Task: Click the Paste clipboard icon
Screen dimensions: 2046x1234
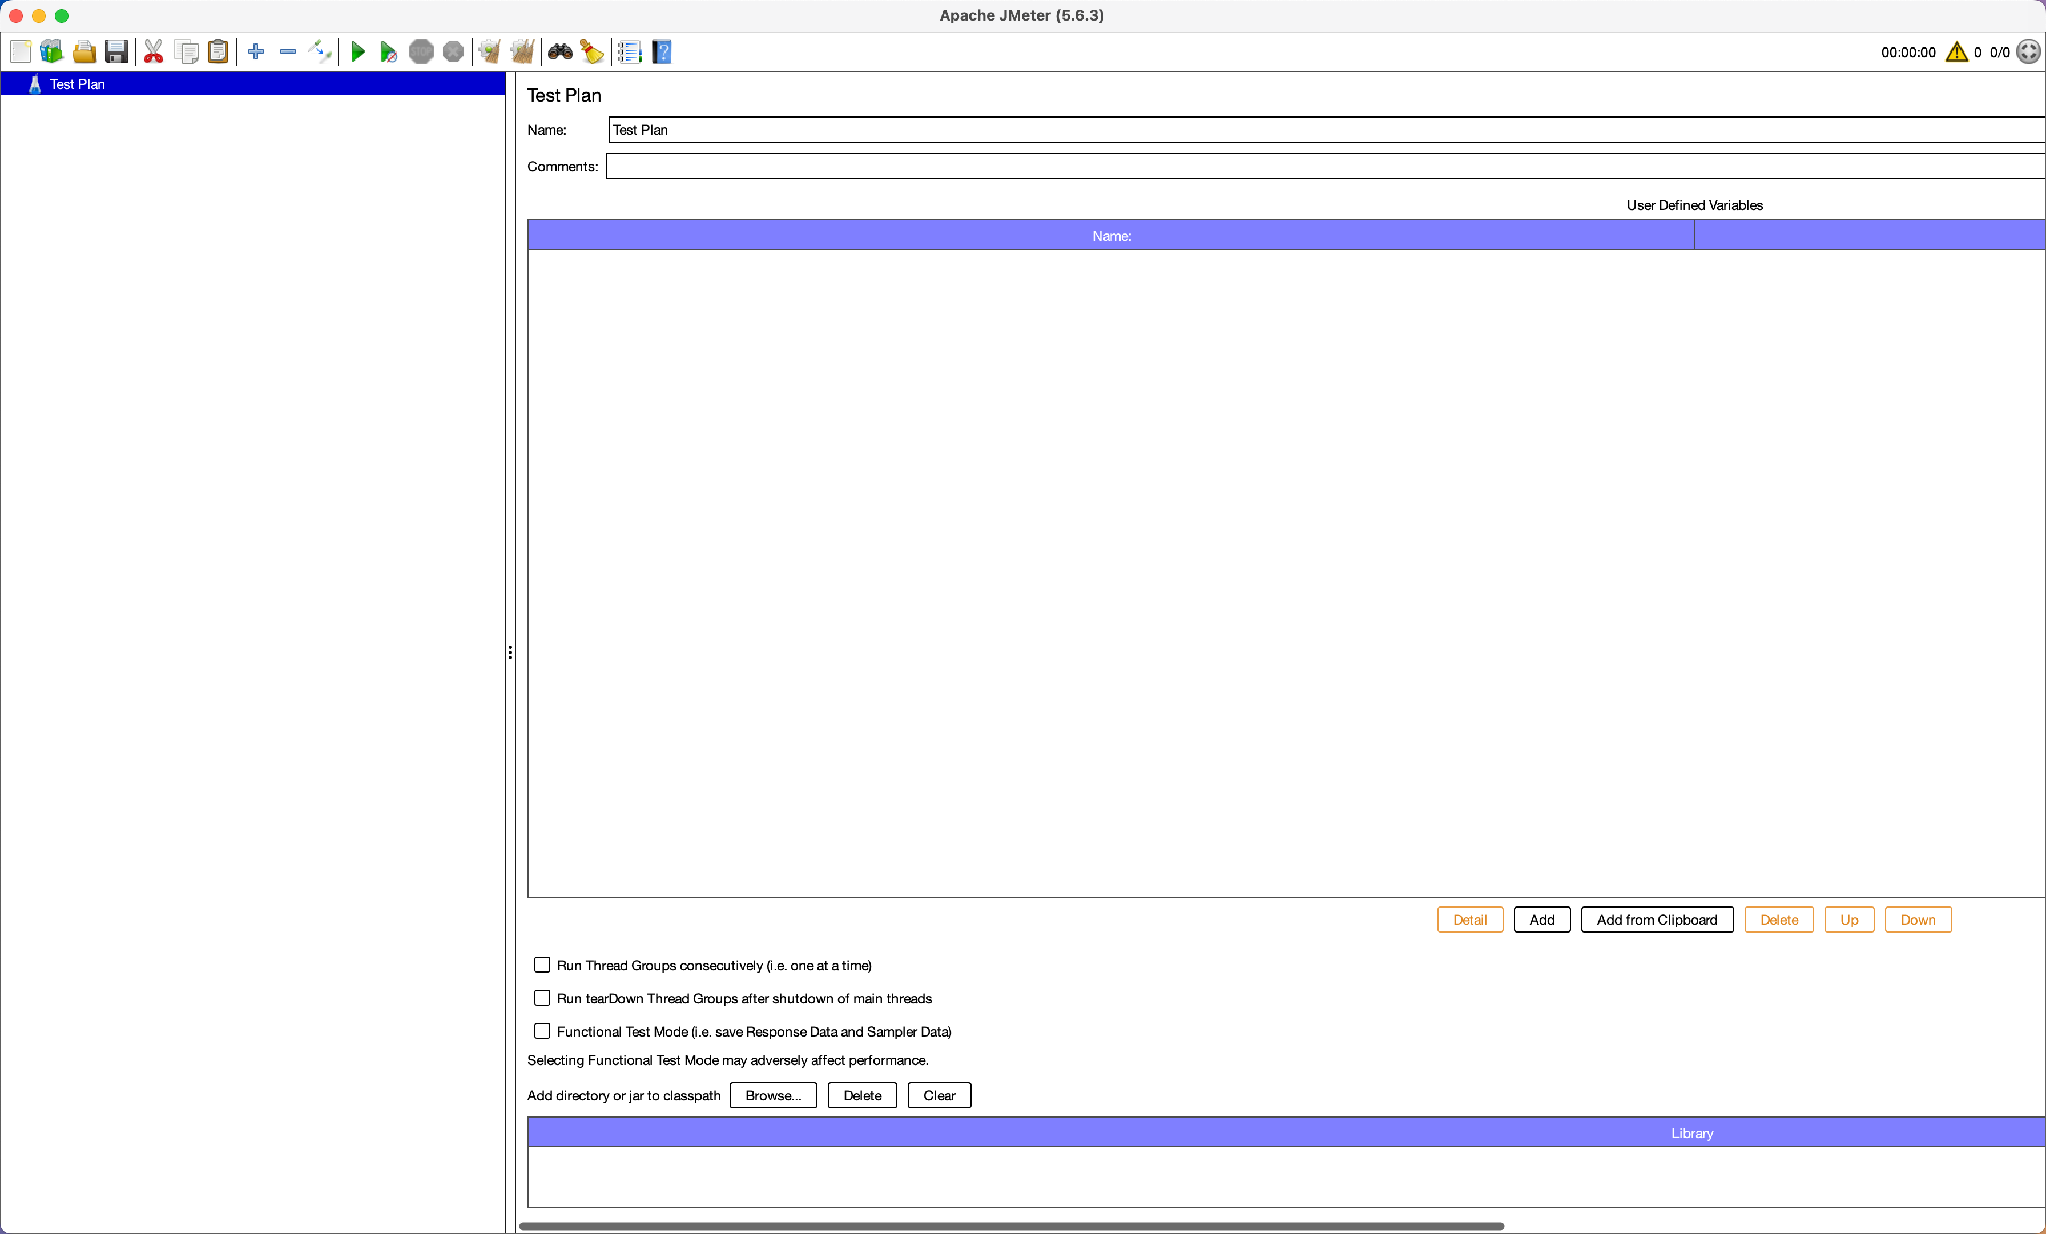Action: [218, 51]
